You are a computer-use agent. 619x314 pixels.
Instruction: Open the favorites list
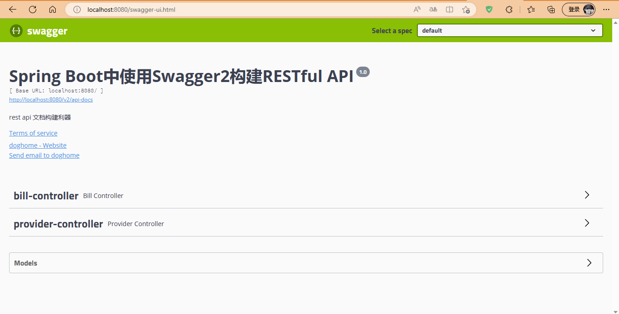tap(532, 9)
